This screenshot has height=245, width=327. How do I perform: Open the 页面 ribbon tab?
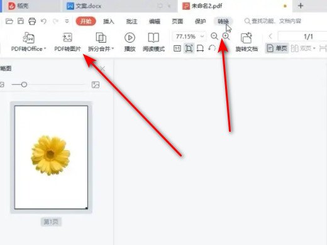coord(177,21)
